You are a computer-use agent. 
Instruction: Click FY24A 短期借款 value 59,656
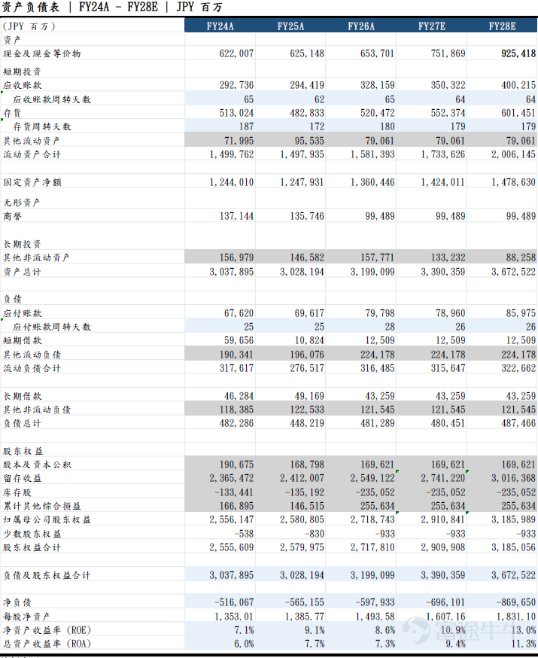(239, 340)
